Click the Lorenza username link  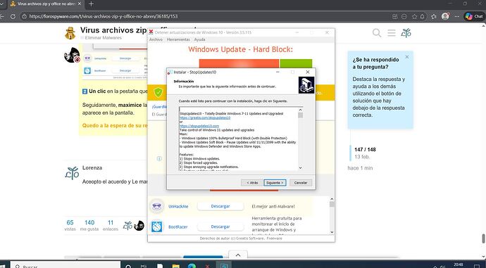click(92, 167)
